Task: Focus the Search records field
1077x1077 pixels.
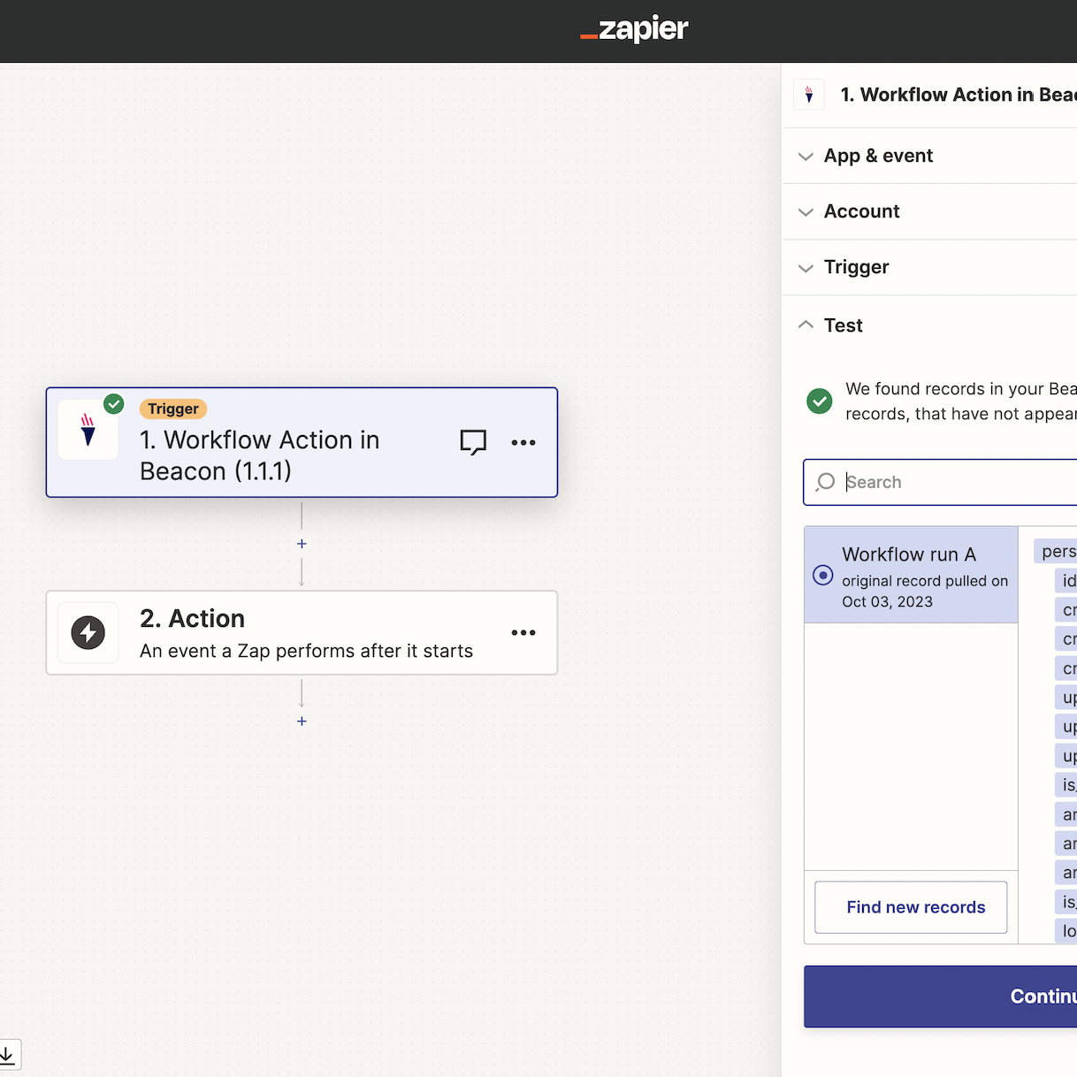Action: [x=940, y=482]
